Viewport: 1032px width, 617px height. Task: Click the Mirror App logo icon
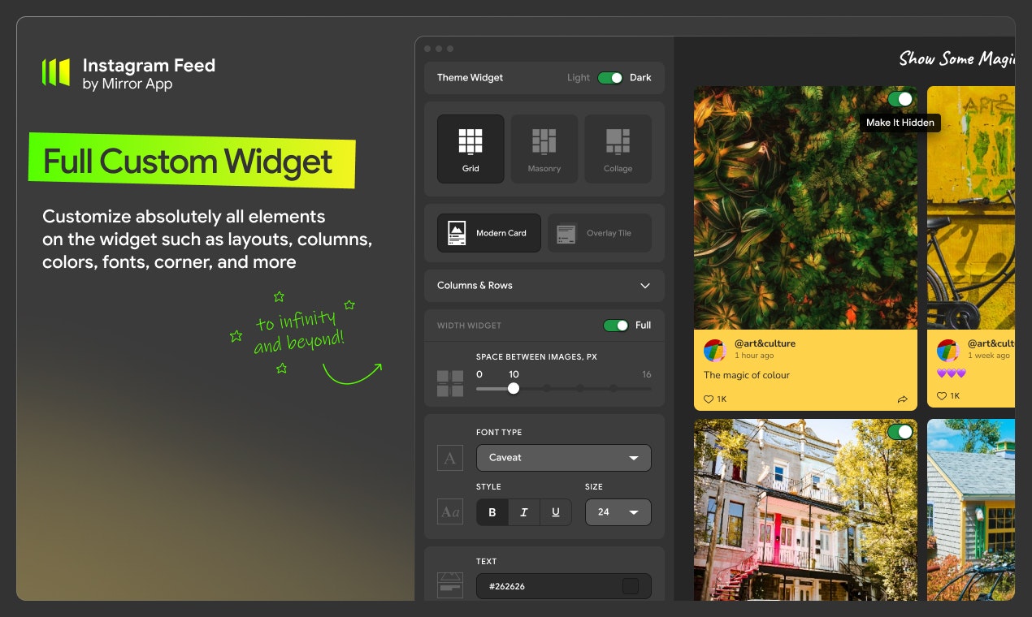pos(56,72)
